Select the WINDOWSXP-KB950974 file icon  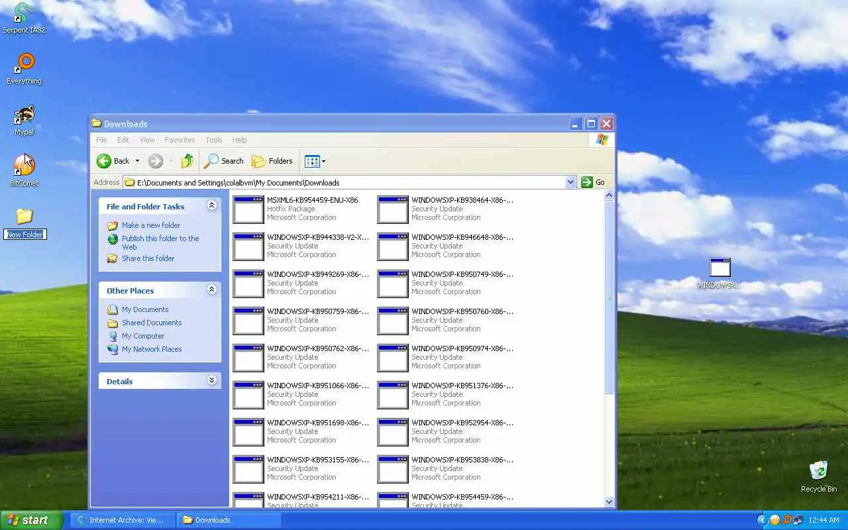[393, 358]
